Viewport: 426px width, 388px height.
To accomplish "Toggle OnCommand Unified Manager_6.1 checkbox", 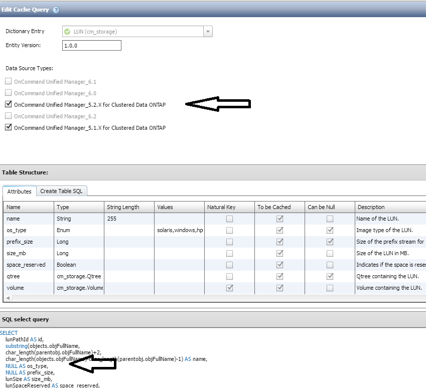I will [9, 81].
